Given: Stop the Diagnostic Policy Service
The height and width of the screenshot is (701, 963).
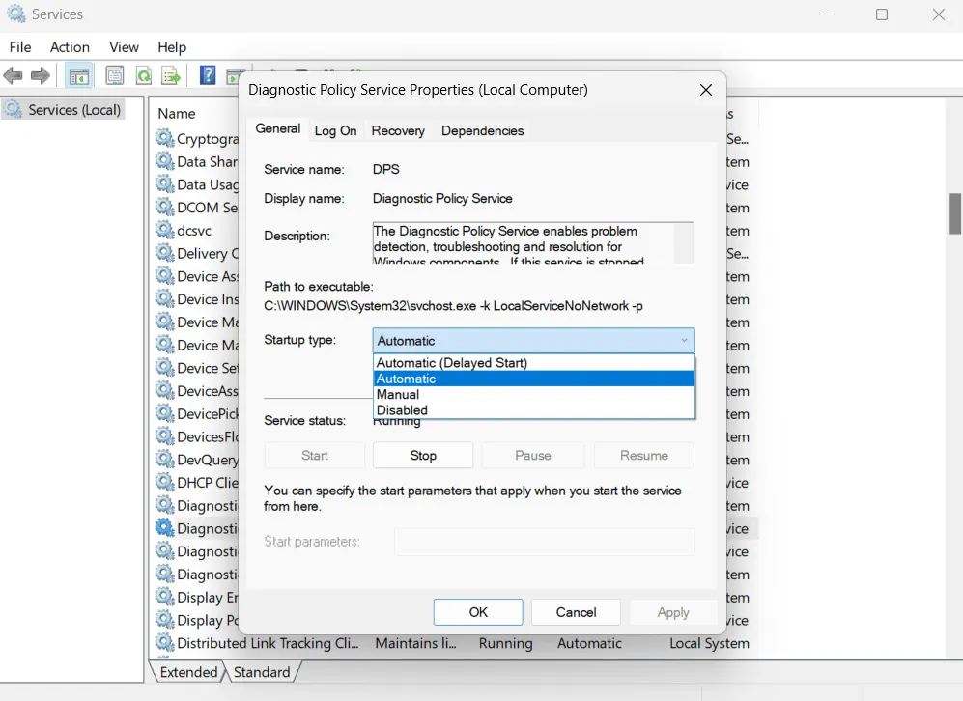Looking at the screenshot, I should (423, 456).
